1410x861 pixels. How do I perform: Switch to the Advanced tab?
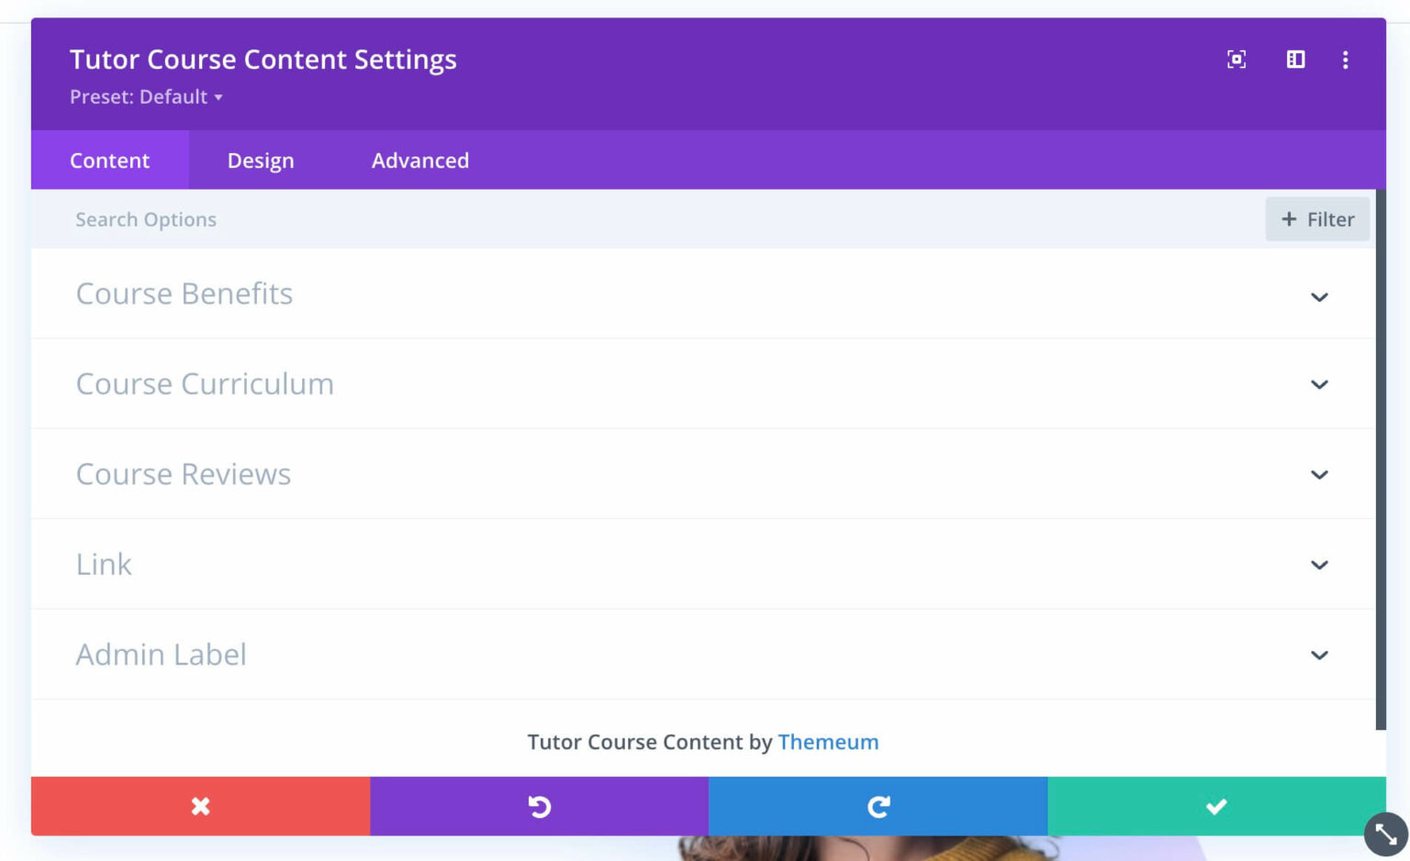pyautogui.click(x=420, y=160)
